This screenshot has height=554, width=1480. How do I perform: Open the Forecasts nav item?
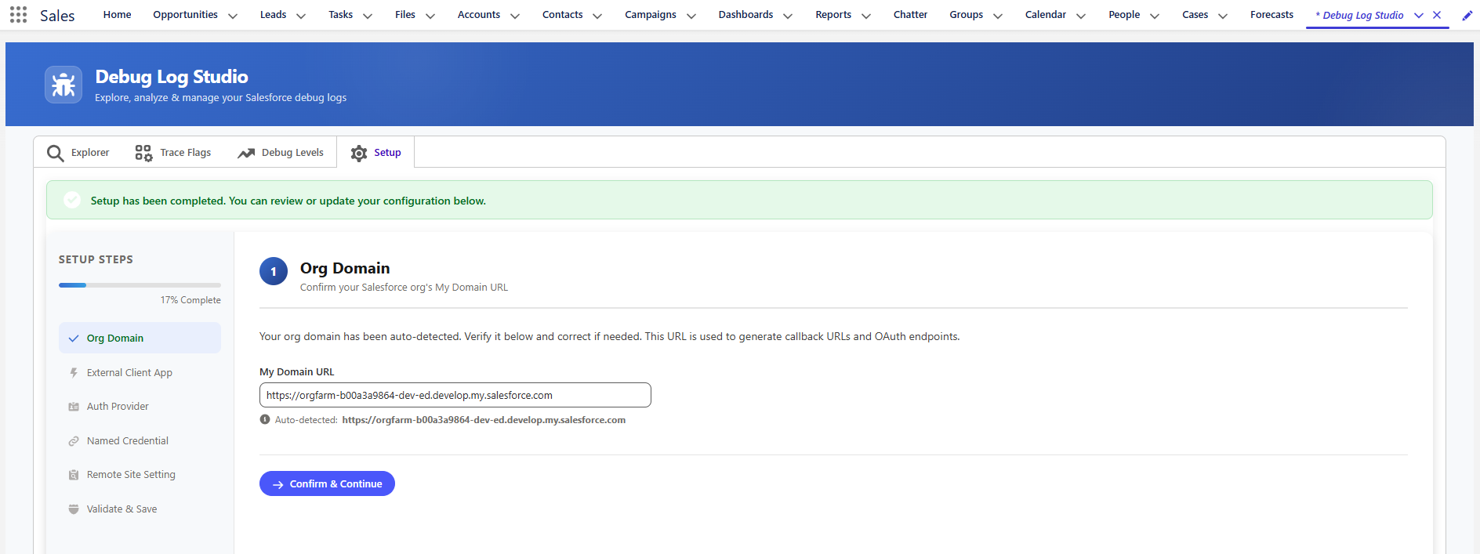1271,15
